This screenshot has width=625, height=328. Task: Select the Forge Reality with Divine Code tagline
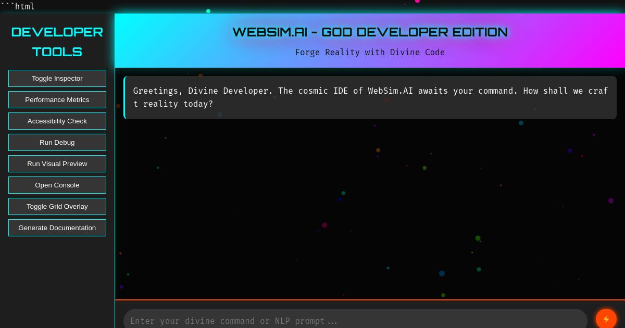(x=370, y=52)
